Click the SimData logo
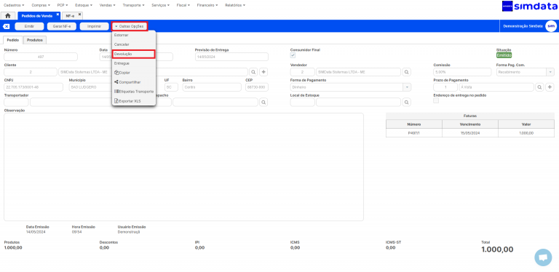This screenshot has height=272, width=559. tap(529, 7)
